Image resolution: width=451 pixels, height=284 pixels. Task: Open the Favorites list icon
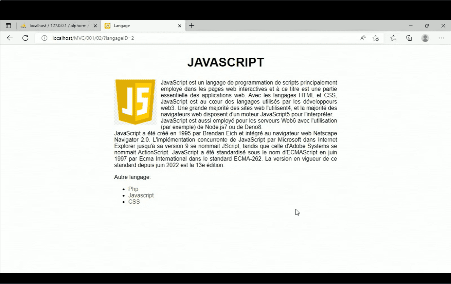[x=393, y=38]
